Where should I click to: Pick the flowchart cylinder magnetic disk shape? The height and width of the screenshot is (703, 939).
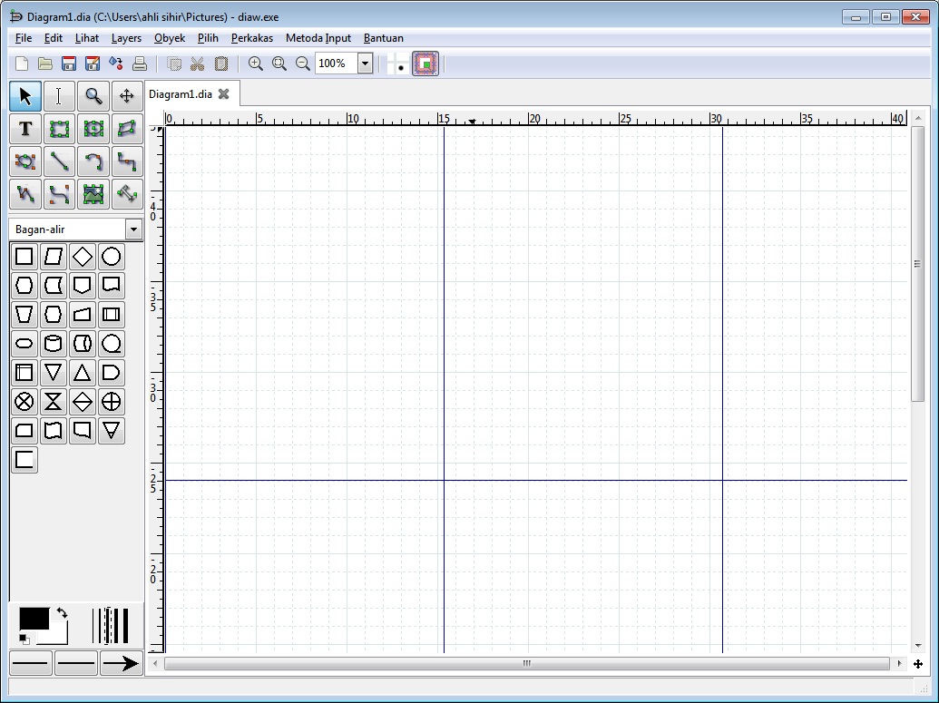(53, 343)
